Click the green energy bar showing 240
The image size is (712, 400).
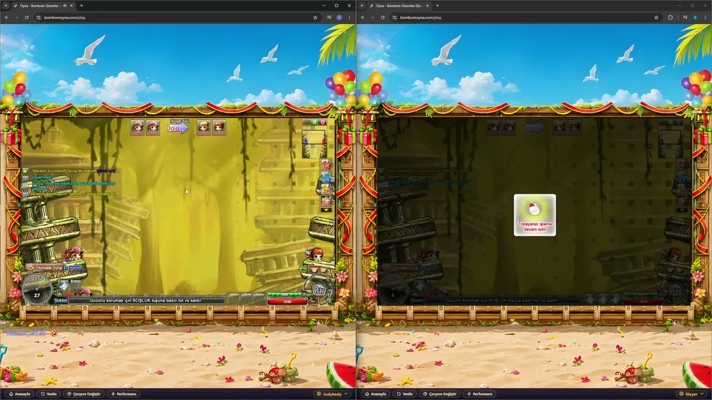[x=284, y=294]
